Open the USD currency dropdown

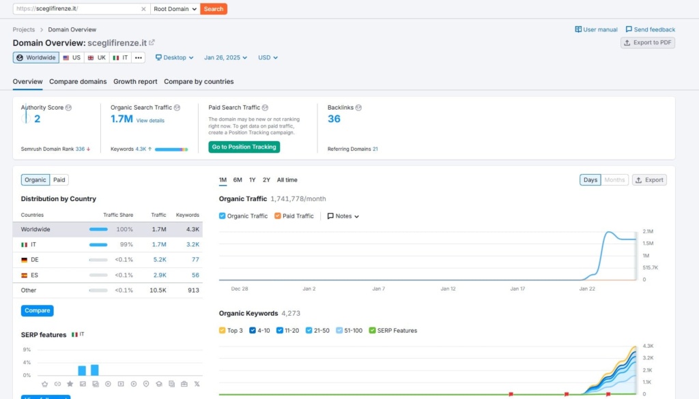(268, 57)
